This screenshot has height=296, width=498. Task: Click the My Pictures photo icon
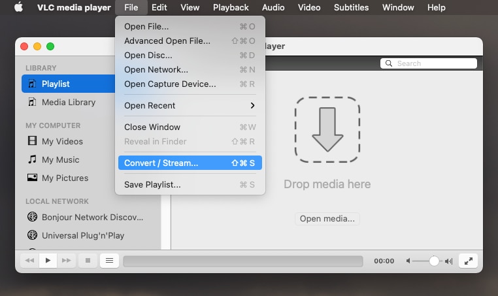pos(32,177)
